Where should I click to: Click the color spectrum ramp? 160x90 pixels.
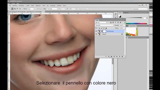(x=136, y=23)
